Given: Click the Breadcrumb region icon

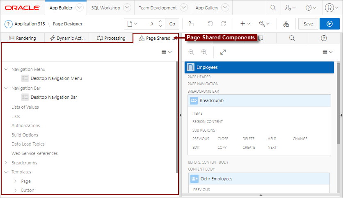Looking at the screenshot, I should (194, 100).
